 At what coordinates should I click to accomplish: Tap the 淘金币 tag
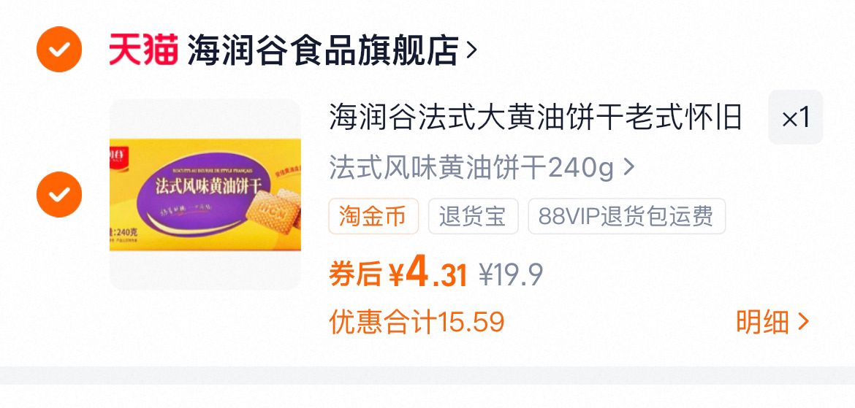(373, 216)
